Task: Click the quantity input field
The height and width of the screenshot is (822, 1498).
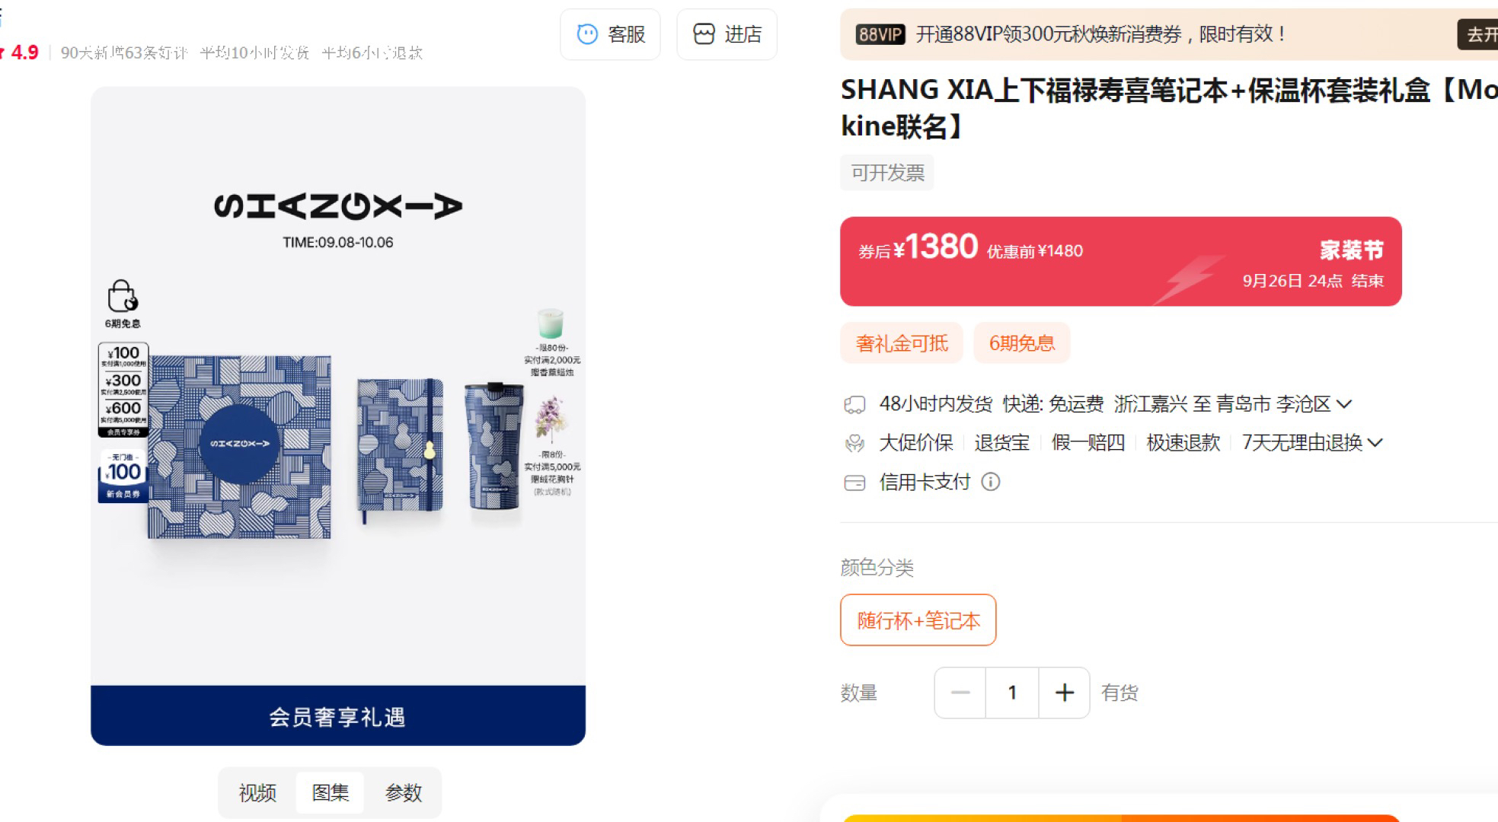Action: coord(1012,693)
